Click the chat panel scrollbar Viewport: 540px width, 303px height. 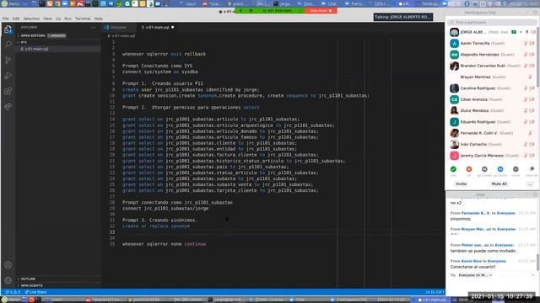pos(537,262)
